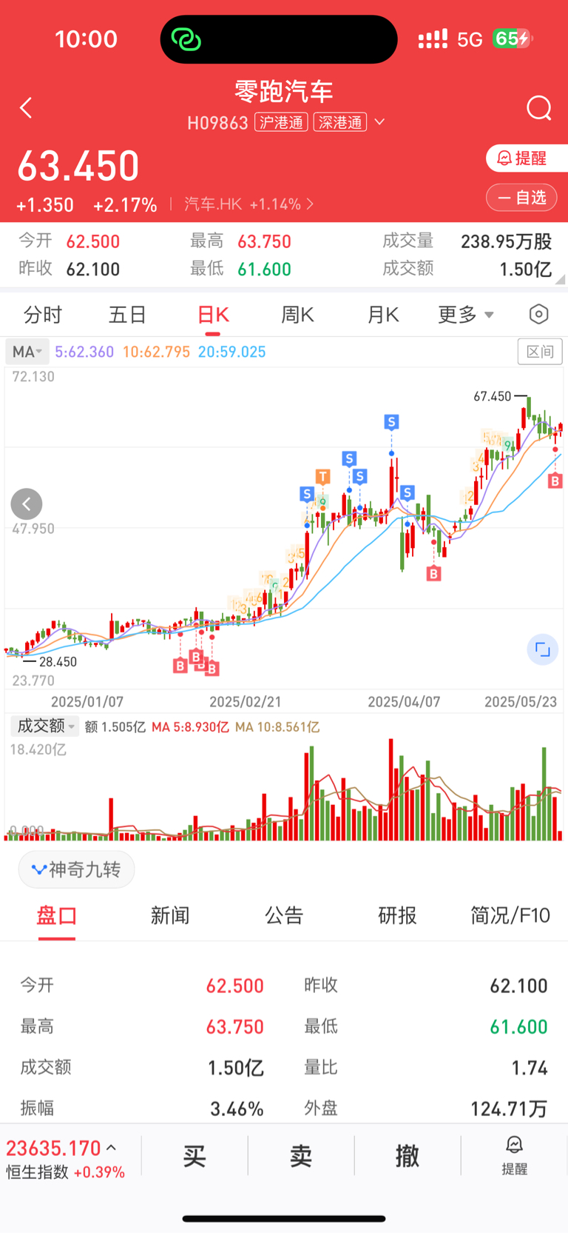Tap the corner triangle beside 成交额 1.50亿

point(561,279)
